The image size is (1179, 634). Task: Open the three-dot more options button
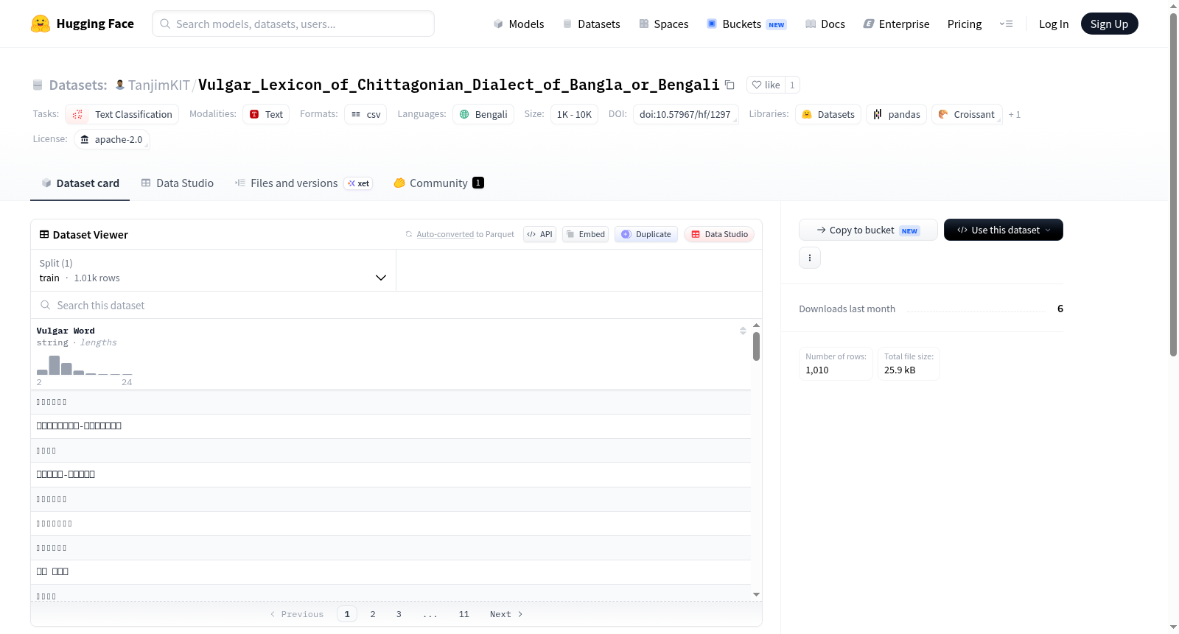click(810, 258)
